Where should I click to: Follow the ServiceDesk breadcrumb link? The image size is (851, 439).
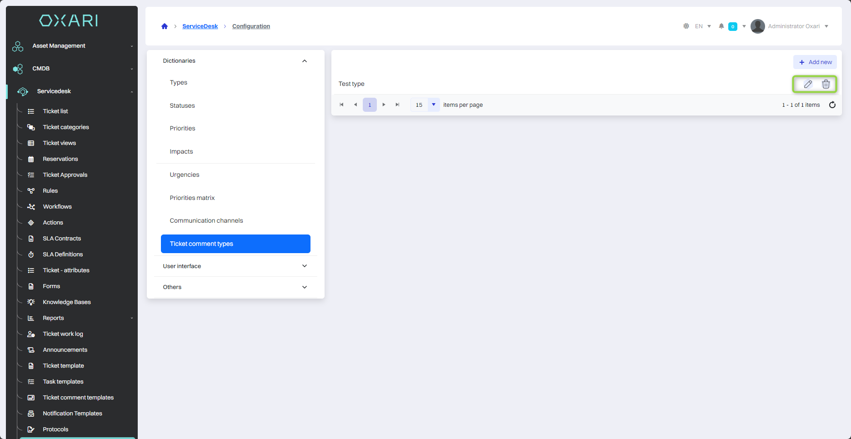coord(200,26)
